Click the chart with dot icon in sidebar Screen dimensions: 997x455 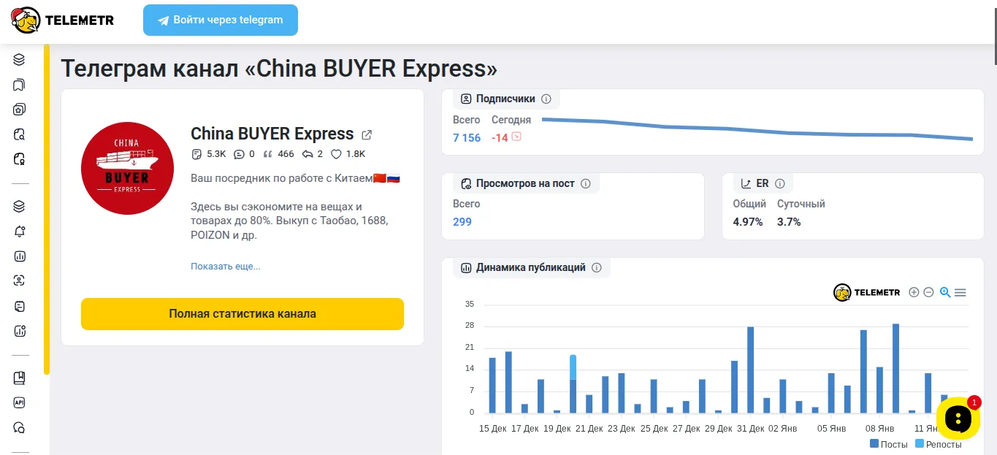click(20, 331)
